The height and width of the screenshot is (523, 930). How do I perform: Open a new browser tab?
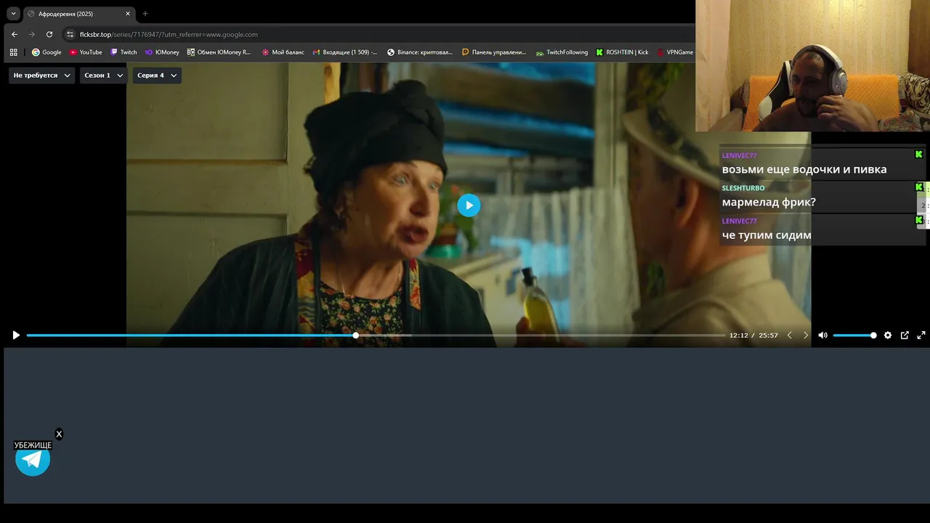(x=145, y=14)
